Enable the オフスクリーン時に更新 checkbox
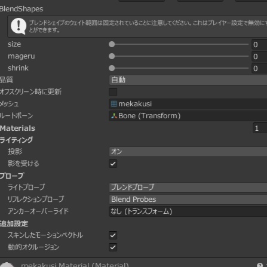The image size is (267, 267). 113,92
